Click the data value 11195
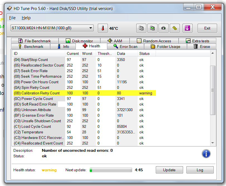Image resolution: width=226 pixels, height=186 pixels. click(x=122, y=82)
